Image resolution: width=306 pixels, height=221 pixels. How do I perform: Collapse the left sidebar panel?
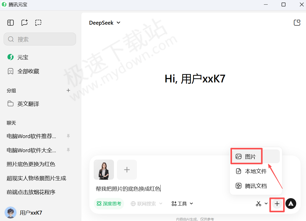click(x=11, y=23)
